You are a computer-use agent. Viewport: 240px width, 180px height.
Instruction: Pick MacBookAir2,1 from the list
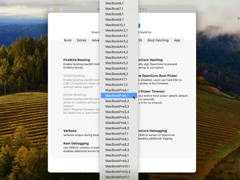pos(119,30)
